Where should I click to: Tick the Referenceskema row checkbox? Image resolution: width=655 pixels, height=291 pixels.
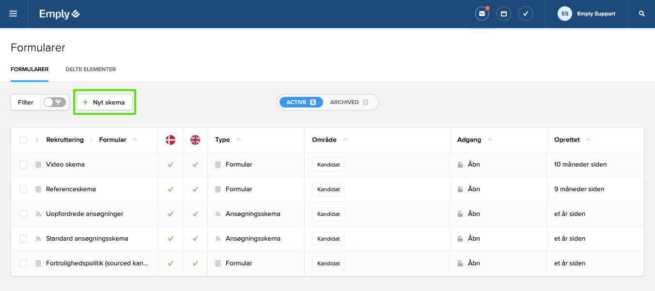(x=23, y=189)
